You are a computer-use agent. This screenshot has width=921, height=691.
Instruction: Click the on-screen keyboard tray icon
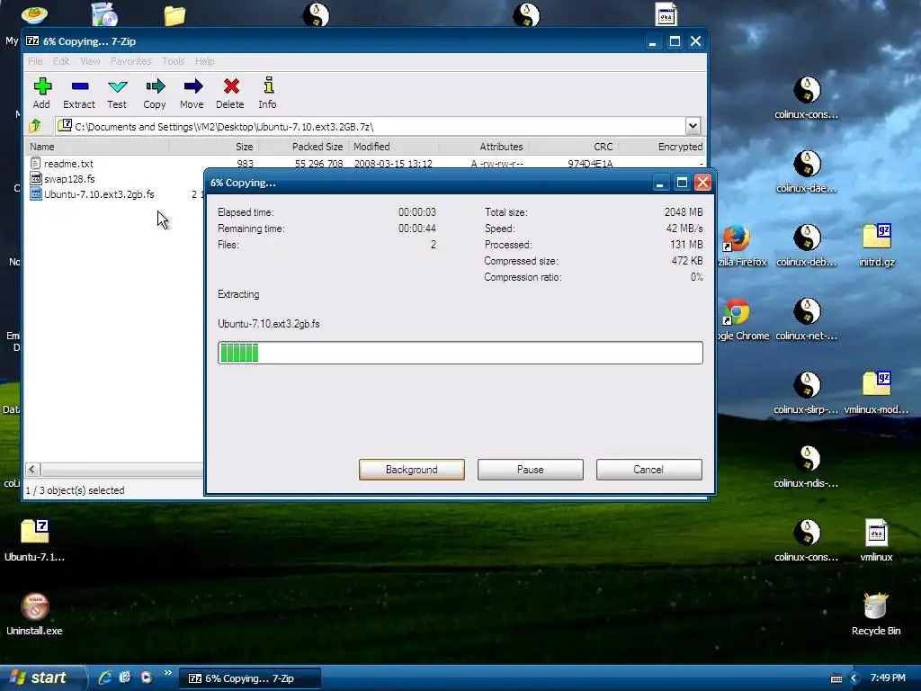pyautogui.click(x=836, y=678)
